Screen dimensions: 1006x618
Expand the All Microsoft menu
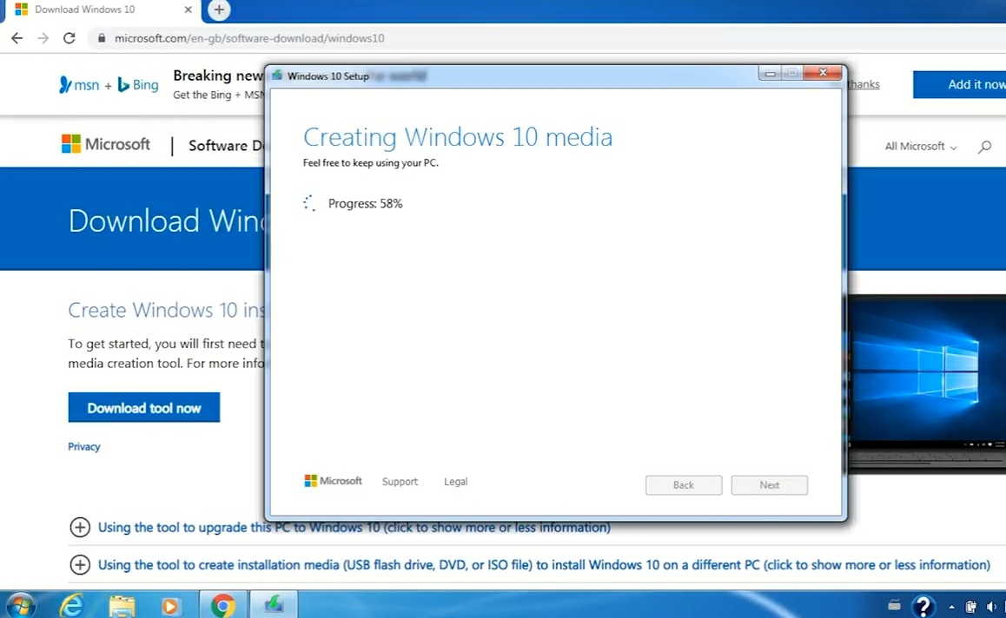point(920,147)
